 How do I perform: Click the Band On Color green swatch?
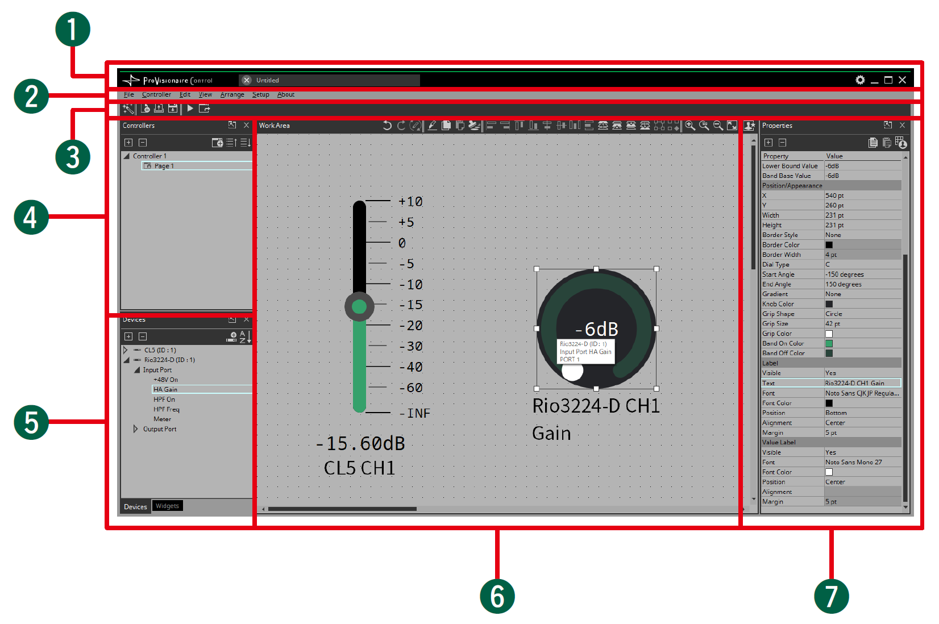829,343
